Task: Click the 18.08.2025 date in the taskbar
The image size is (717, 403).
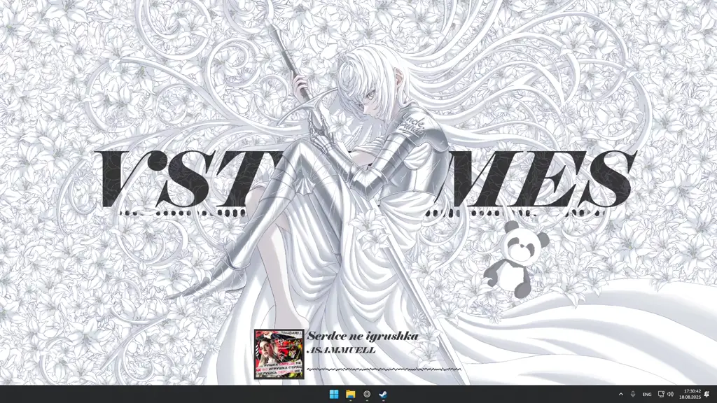Action: (692, 397)
